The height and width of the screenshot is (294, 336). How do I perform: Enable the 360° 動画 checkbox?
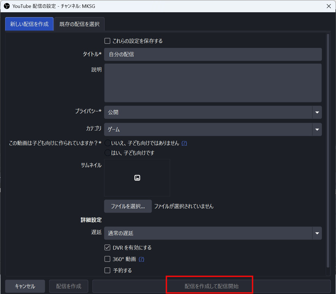pyautogui.click(x=108, y=259)
